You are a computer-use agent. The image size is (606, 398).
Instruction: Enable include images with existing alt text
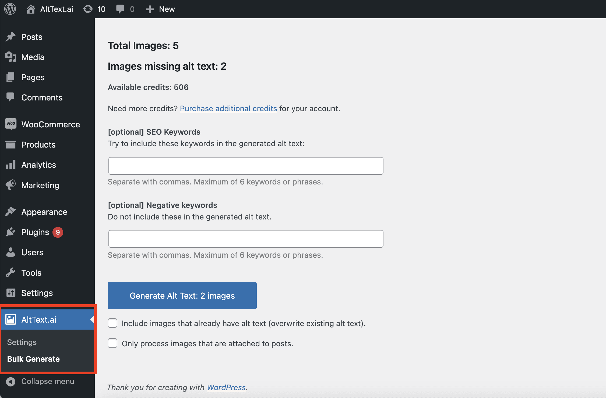click(x=112, y=323)
